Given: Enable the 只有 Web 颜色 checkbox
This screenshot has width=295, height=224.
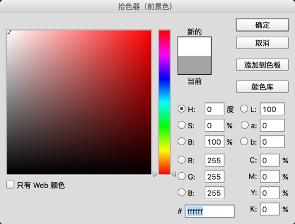Looking at the screenshot, I should (x=10, y=185).
